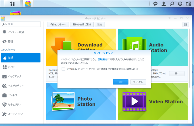Click the help question mark button
The height and width of the screenshot is (126, 194).
tap(170, 18)
